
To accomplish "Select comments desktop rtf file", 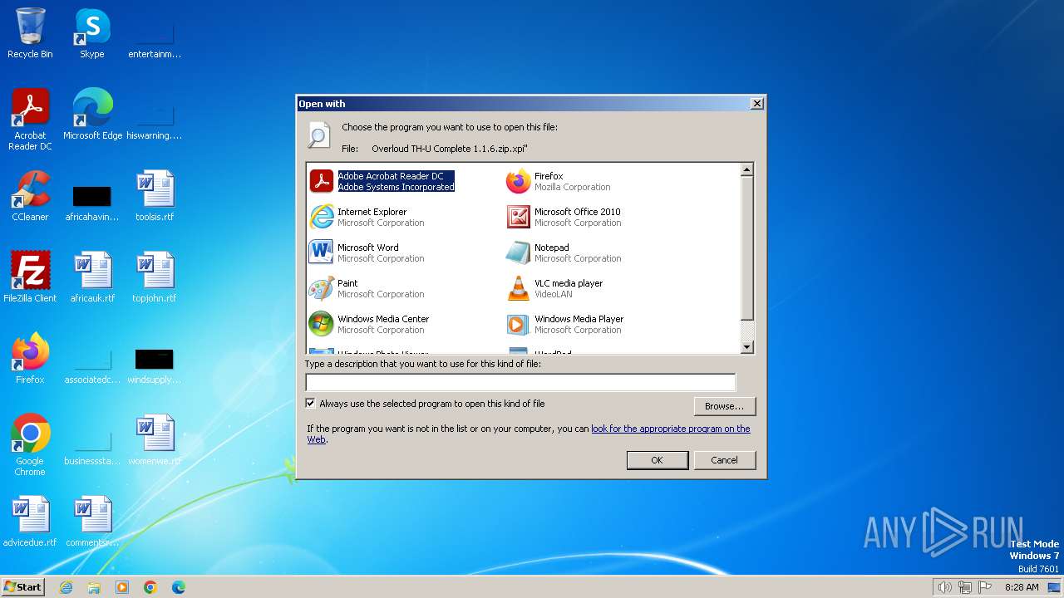I will [92, 522].
